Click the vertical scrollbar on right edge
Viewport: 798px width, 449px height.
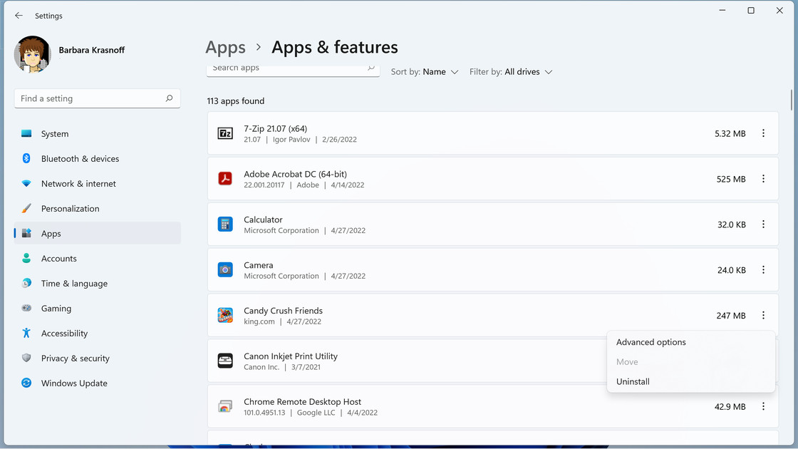coord(792,100)
